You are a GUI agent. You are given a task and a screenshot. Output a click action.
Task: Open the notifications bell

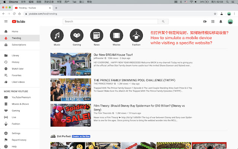[221, 22]
